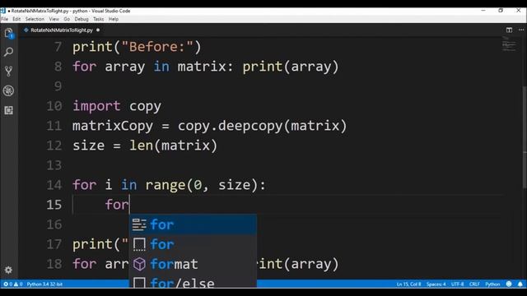This screenshot has height=296, width=527.
Task: Open the Source Control view
Action: click(9, 72)
